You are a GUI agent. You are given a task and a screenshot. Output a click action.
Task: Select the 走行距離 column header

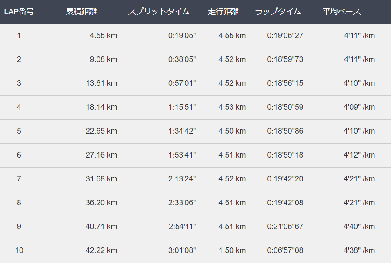pyautogui.click(x=223, y=11)
